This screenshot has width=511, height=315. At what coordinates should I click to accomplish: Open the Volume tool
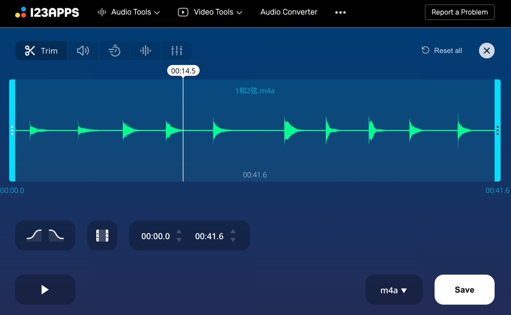[x=83, y=50]
